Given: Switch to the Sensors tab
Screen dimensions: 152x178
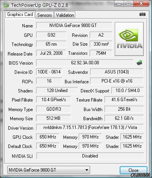Looking at the screenshot, I should [44, 15].
